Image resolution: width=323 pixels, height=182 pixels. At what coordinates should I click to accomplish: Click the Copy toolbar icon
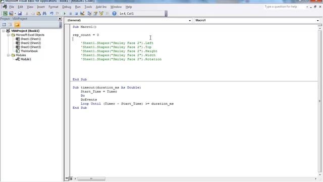[x=32, y=14]
